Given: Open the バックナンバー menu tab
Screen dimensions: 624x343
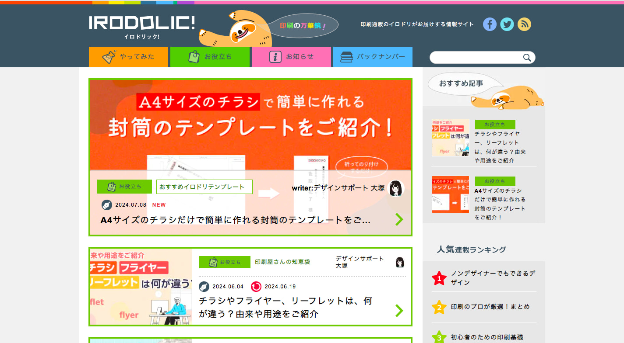Looking at the screenshot, I should tap(373, 57).
